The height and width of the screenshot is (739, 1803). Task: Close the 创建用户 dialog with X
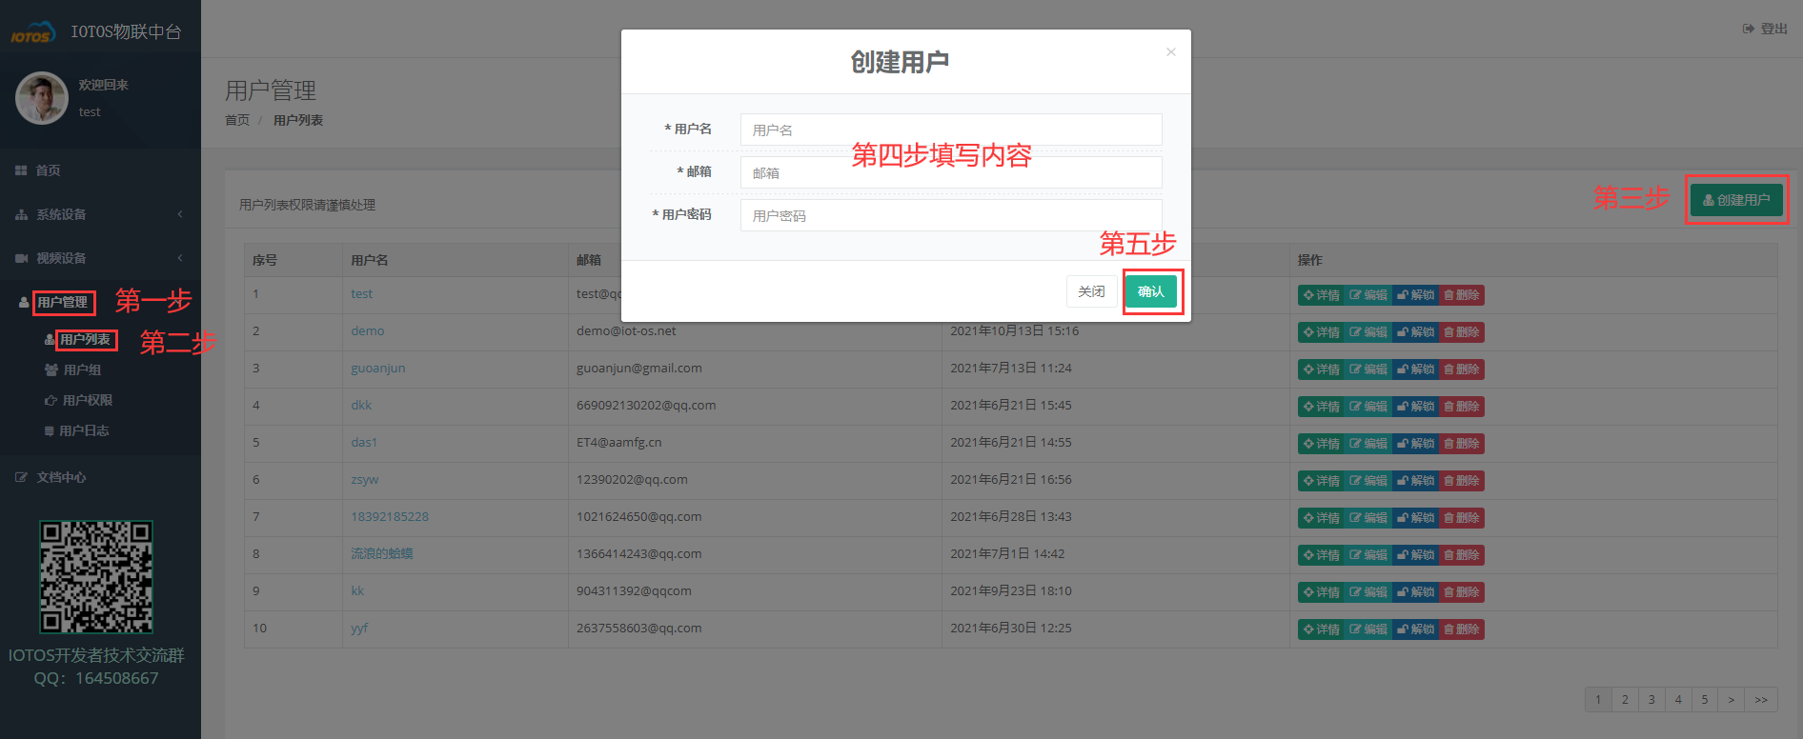pyautogui.click(x=1171, y=51)
